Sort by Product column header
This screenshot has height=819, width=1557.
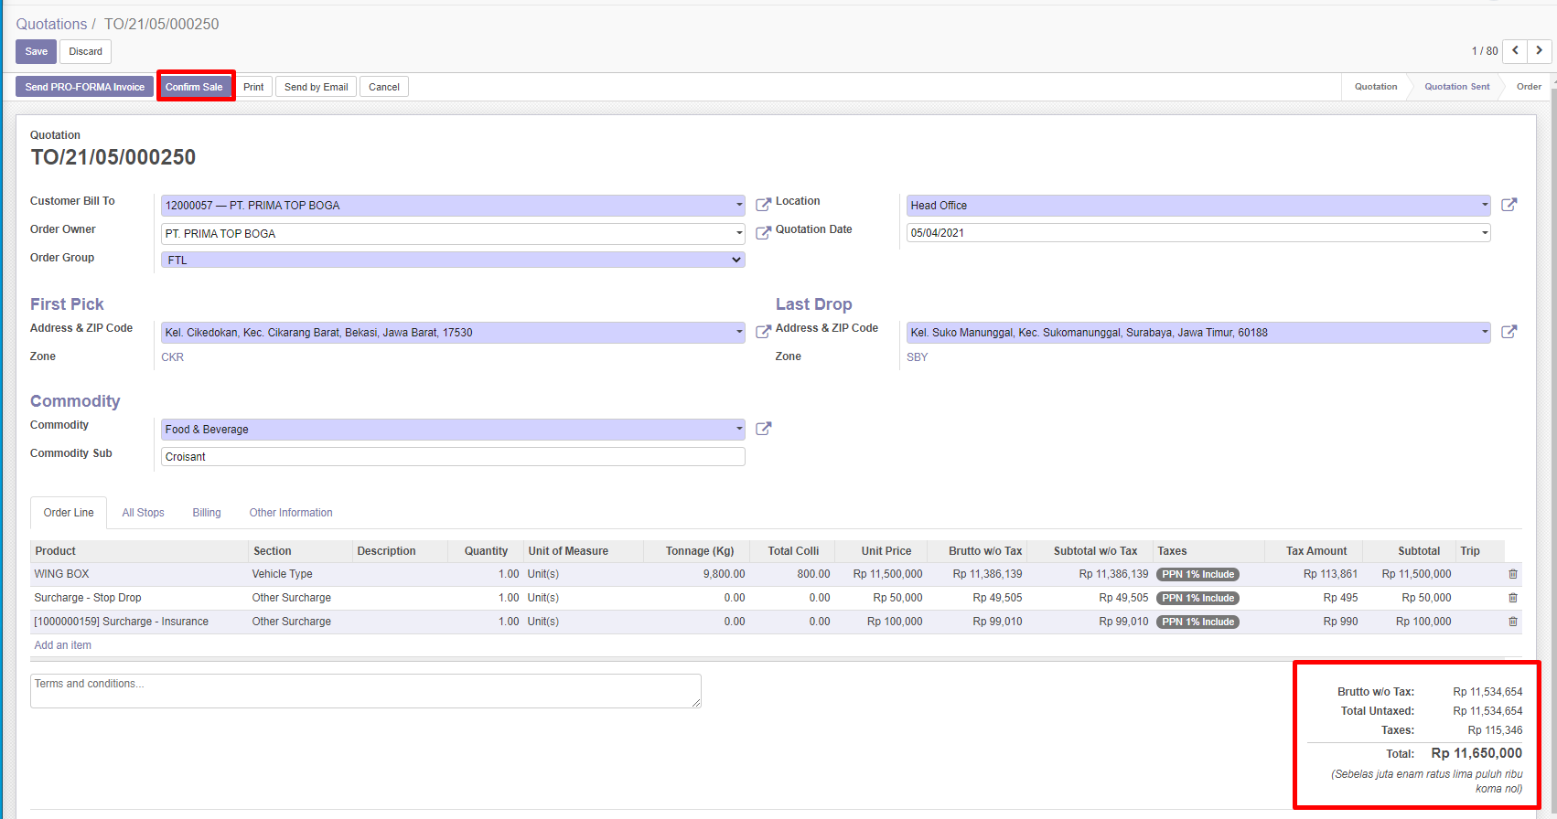[139, 551]
